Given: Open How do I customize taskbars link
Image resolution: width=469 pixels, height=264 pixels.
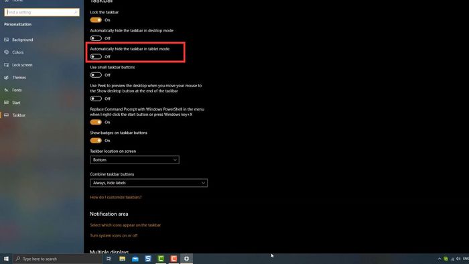Looking at the screenshot, I should click(116, 197).
